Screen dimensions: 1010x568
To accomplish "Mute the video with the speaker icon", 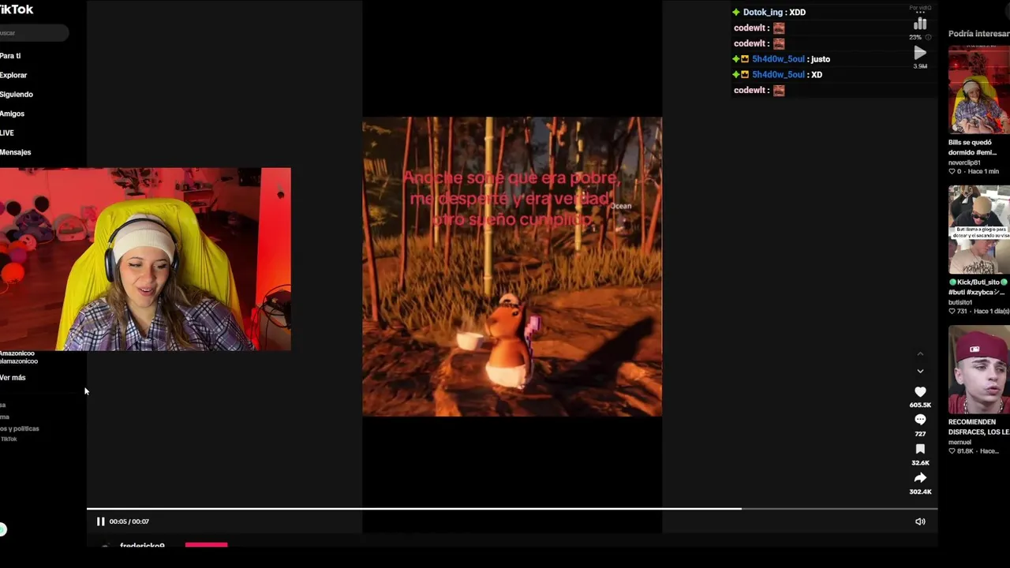I will pyautogui.click(x=920, y=521).
